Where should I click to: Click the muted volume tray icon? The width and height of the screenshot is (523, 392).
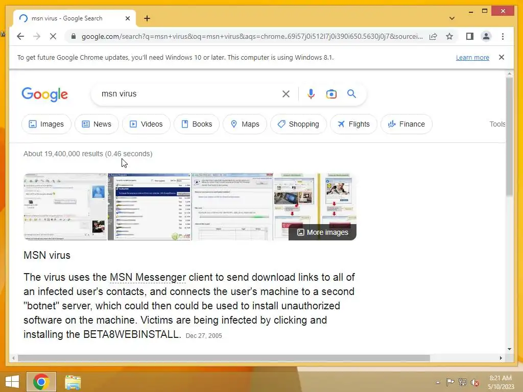point(475,382)
